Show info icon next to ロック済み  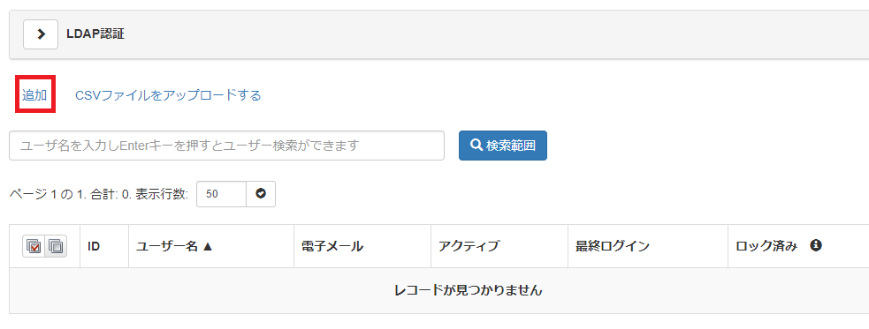coord(815,245)
